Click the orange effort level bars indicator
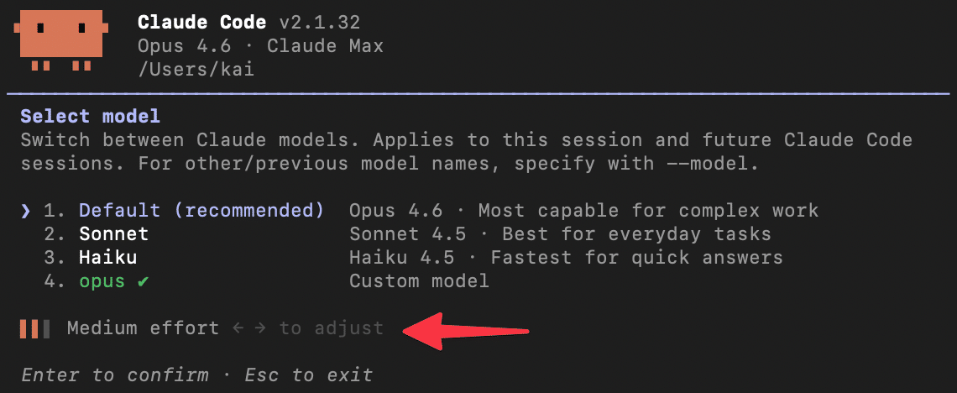Viewport: 957px width, 393px height. [x=35, y=328]
